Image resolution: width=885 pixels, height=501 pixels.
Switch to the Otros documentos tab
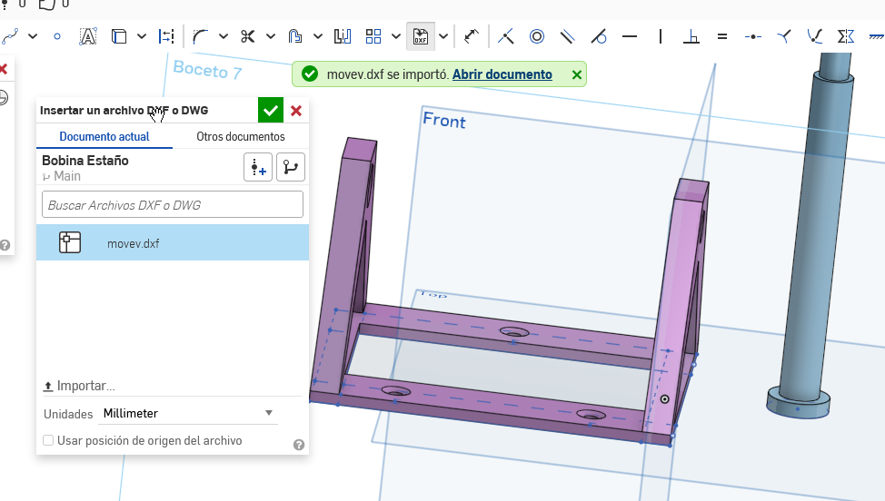coord(240,136)
